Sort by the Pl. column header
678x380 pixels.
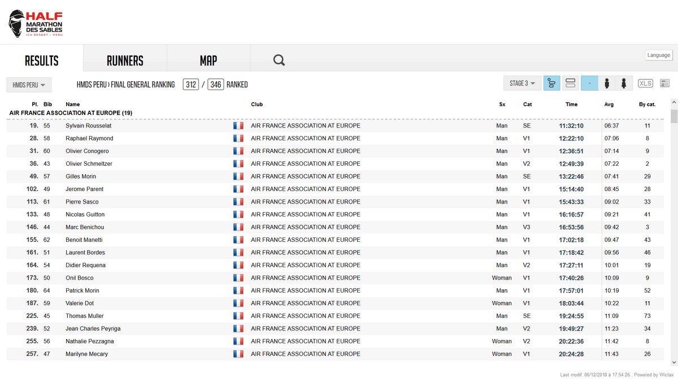[35, 104]
